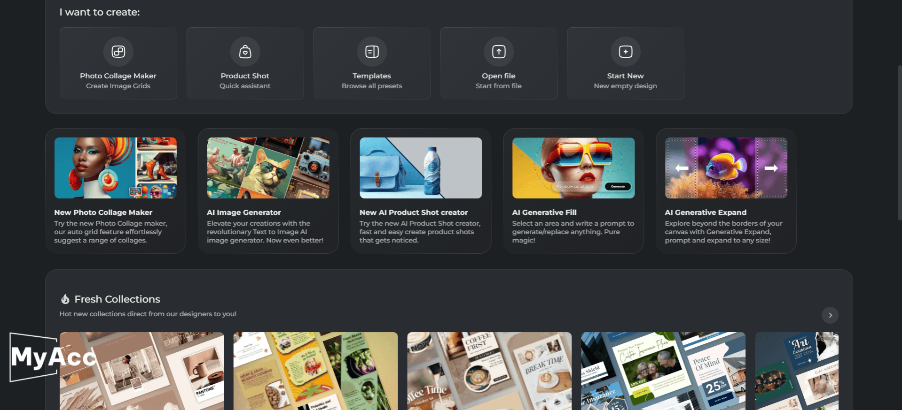
Task: Open the AI Generative Expand thumbnail
Action: (x=726, y=168)
